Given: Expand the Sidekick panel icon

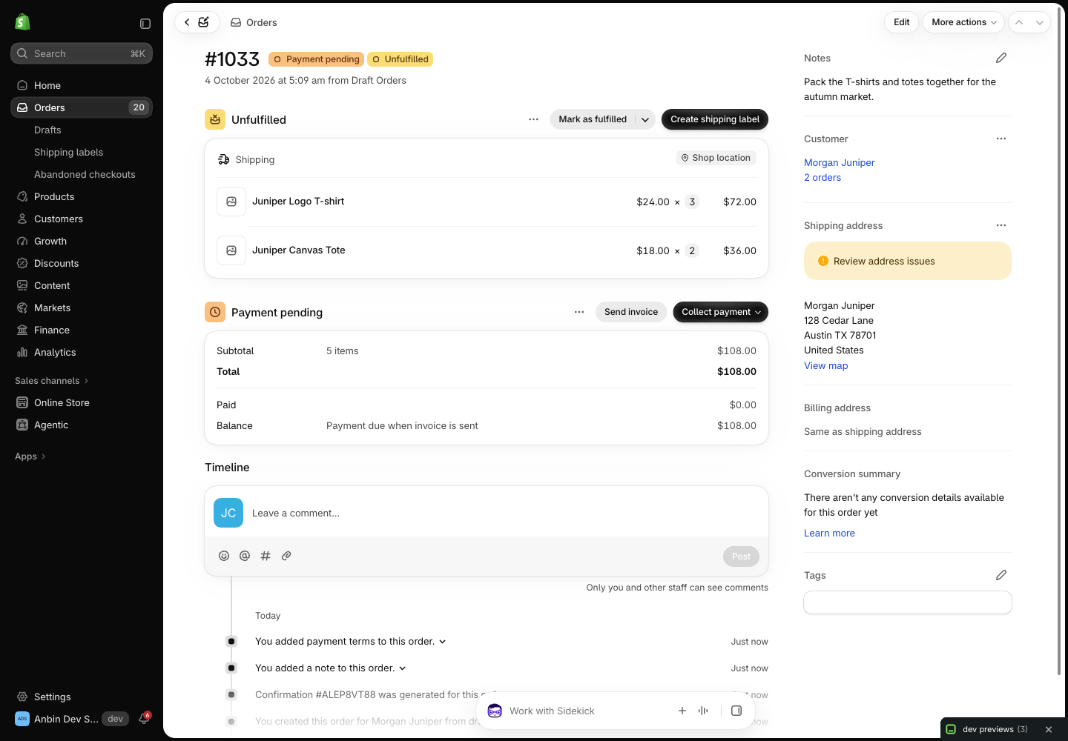Looking at the screenshot, I should point(736,711).
